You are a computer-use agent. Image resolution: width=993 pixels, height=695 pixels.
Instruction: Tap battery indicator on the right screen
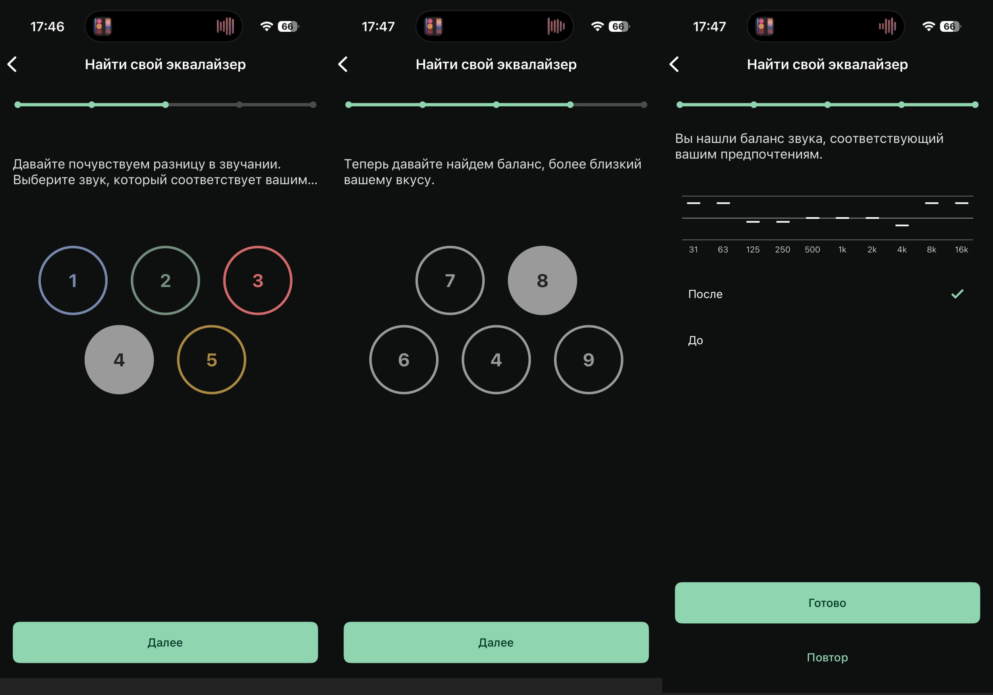click(x=950, y=26)
